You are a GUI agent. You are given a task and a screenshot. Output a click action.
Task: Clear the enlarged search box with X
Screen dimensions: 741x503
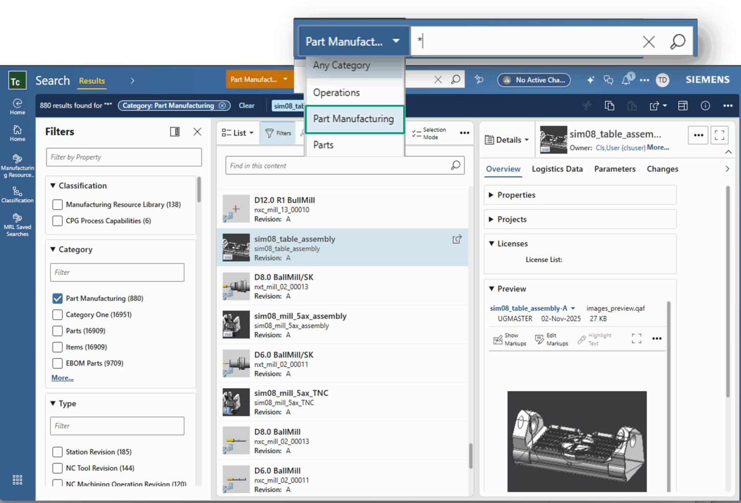click(x=649, y=42)
